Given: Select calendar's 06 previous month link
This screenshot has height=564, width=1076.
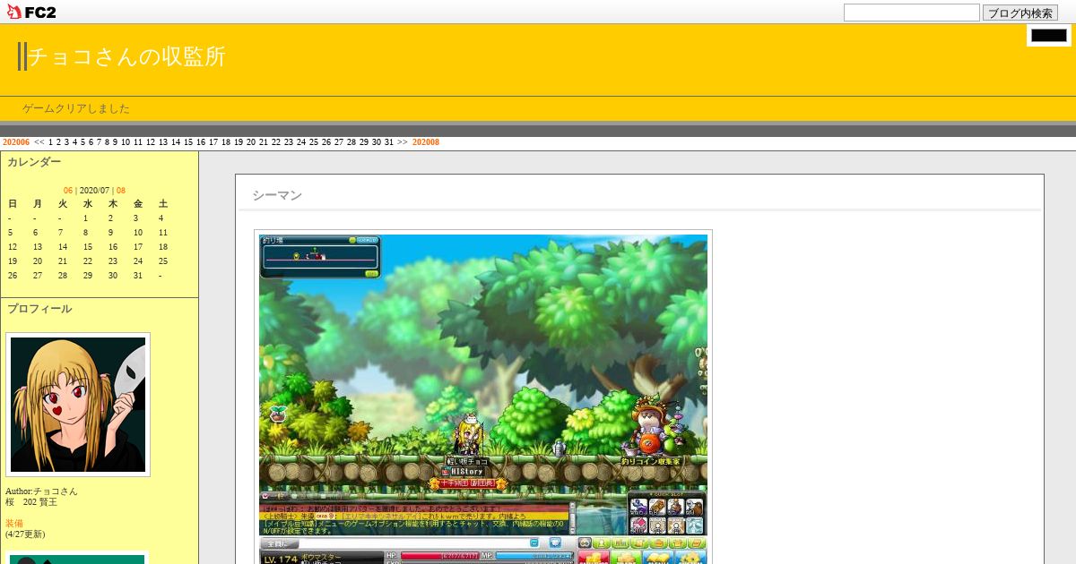Looking at the screenshot, I should (x=68, y=191).
